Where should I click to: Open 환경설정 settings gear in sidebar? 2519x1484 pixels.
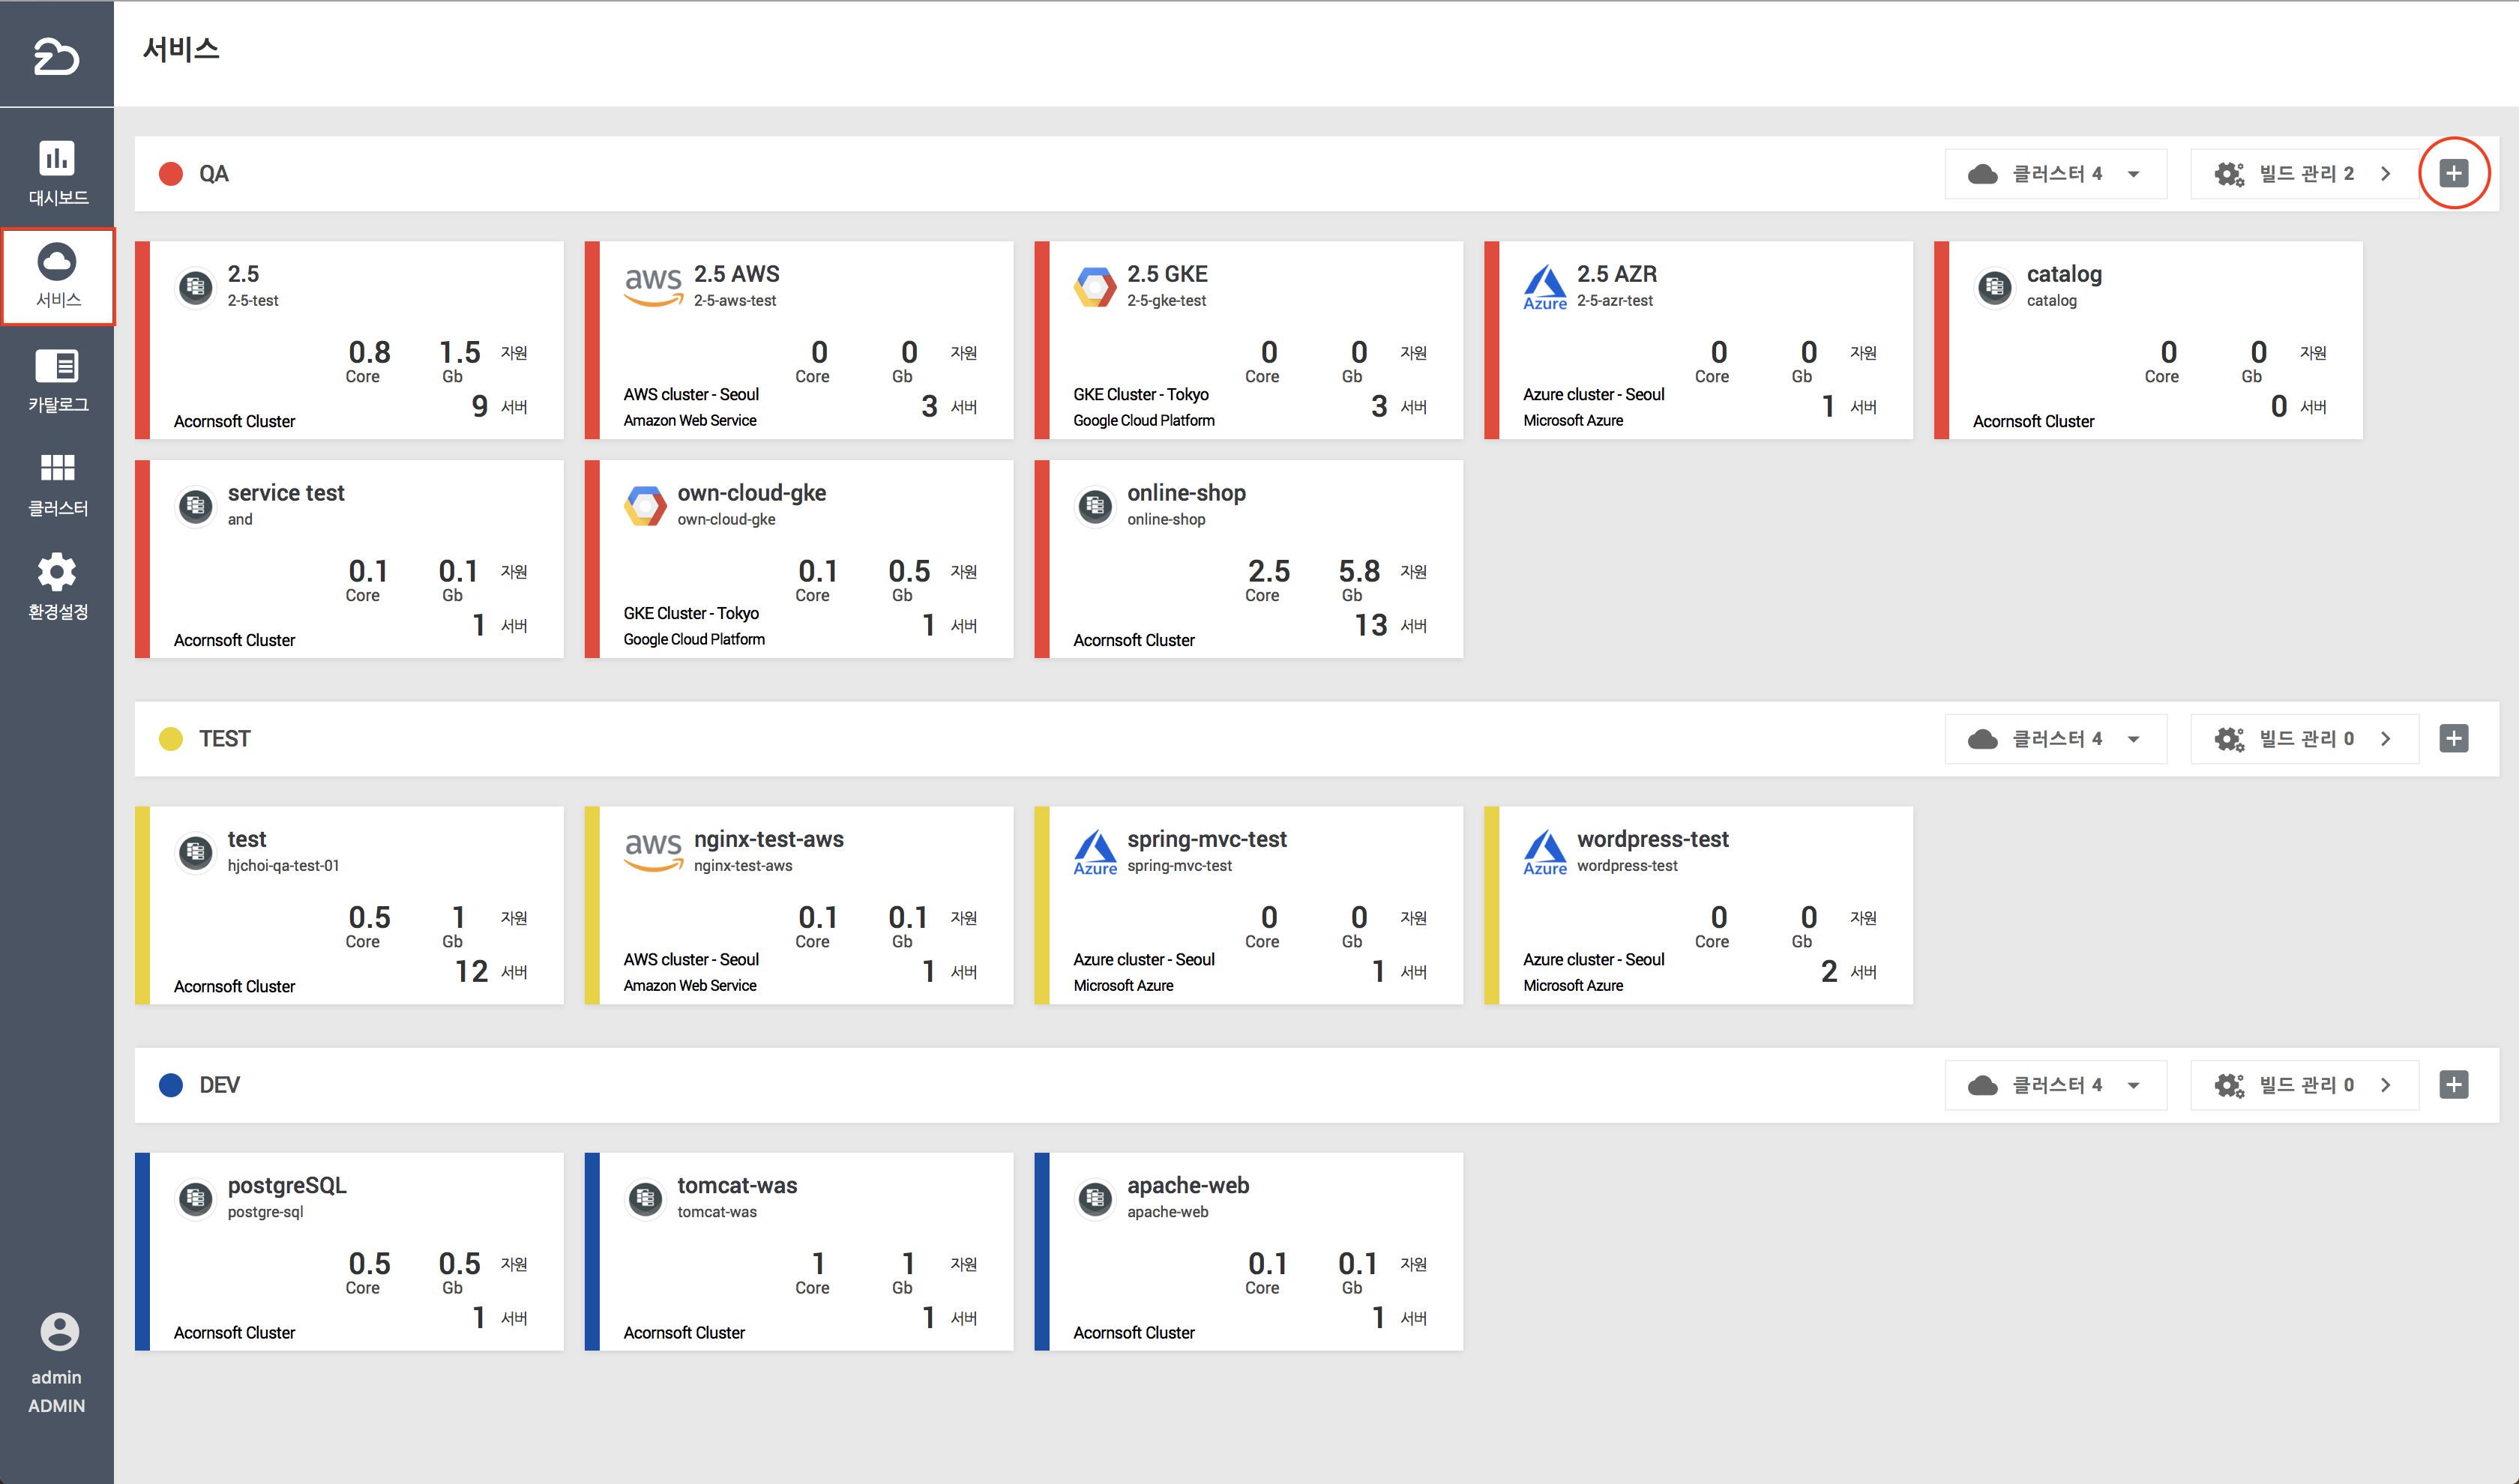tap(57, 586)
